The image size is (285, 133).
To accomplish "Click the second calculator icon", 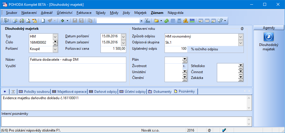I will pyautogui.click(x=179, y=21).
